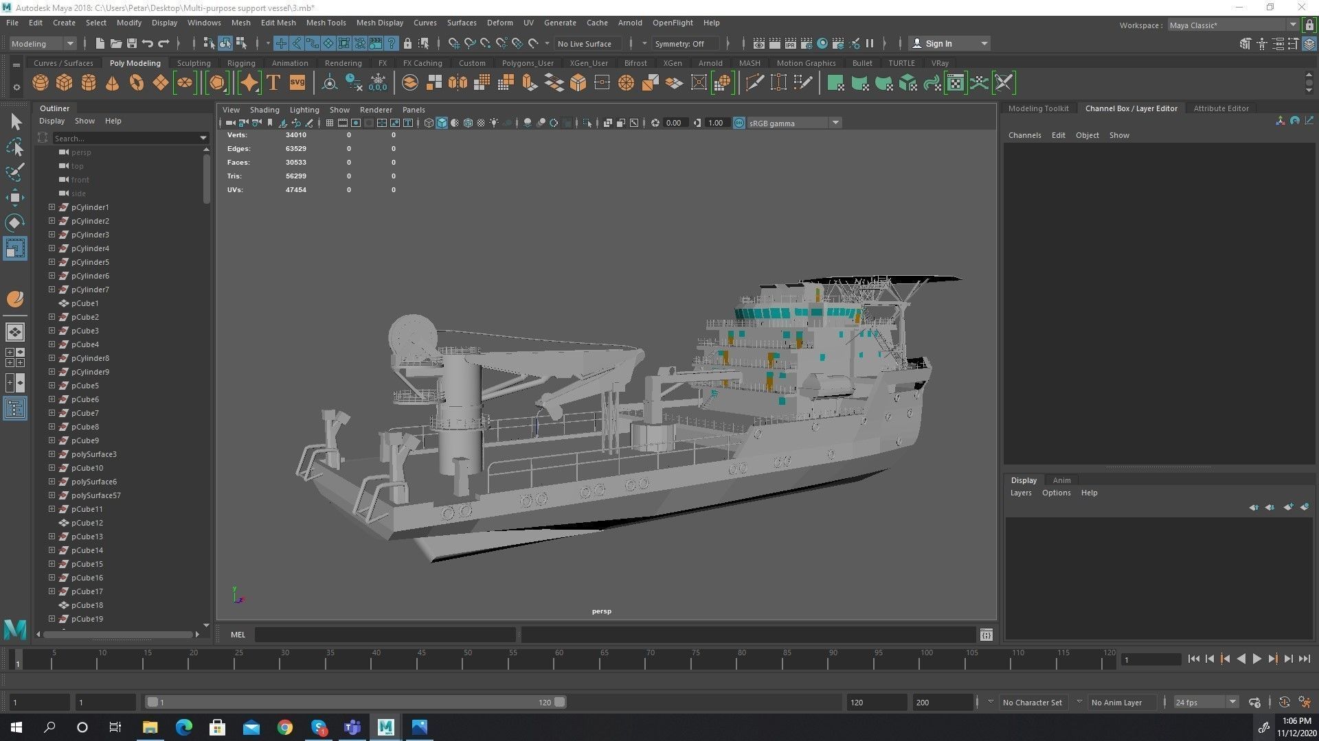
Task: Select the Paint Selection tool
Action: 15,172
